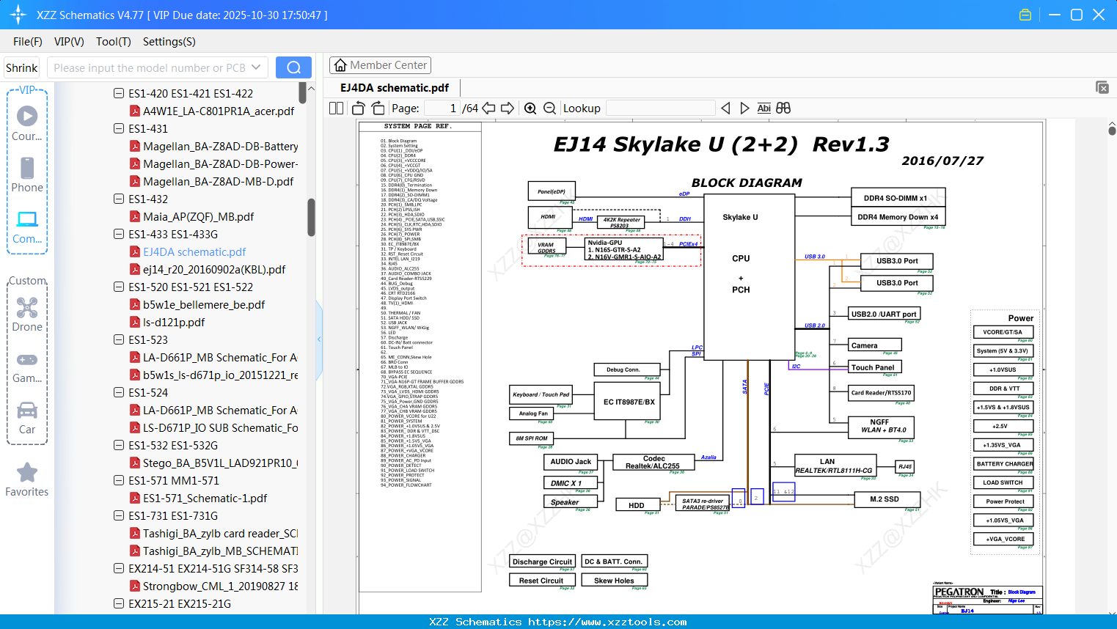Open the Settings(S) menu
Viewport: 1117px width, 629px height.
(169, 42)
